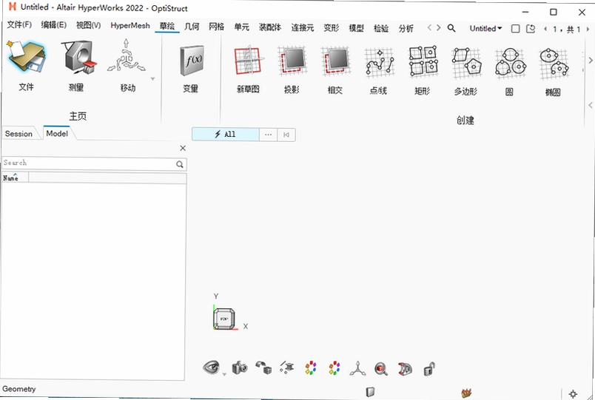
Task: Activate the 移动 move tool
Action: (x=127, y=66)
